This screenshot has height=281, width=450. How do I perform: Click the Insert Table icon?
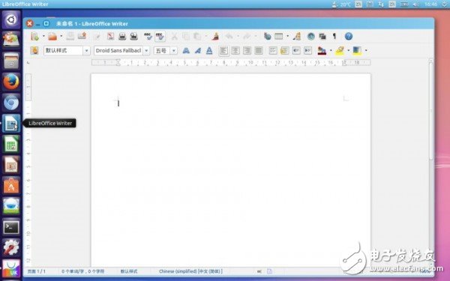click(279, 37)
